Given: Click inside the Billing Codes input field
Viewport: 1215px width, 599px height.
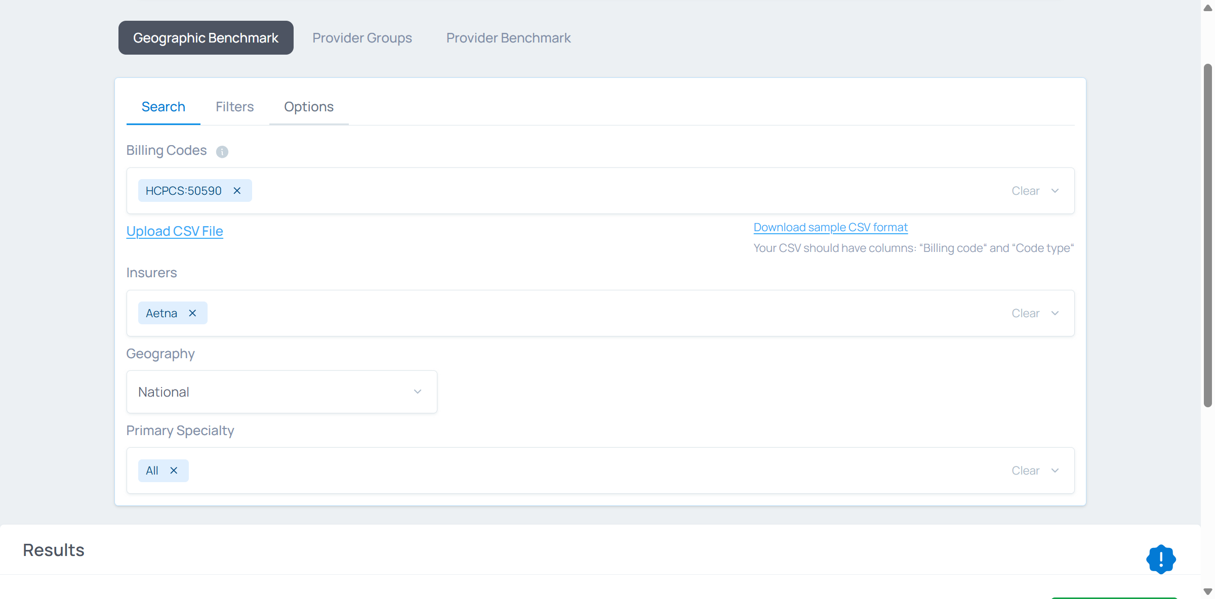Looking at the screenshot, I should [x=607, y=191].
